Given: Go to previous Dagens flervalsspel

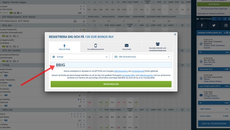Looking at the screenshot, I should coord(224,33).
